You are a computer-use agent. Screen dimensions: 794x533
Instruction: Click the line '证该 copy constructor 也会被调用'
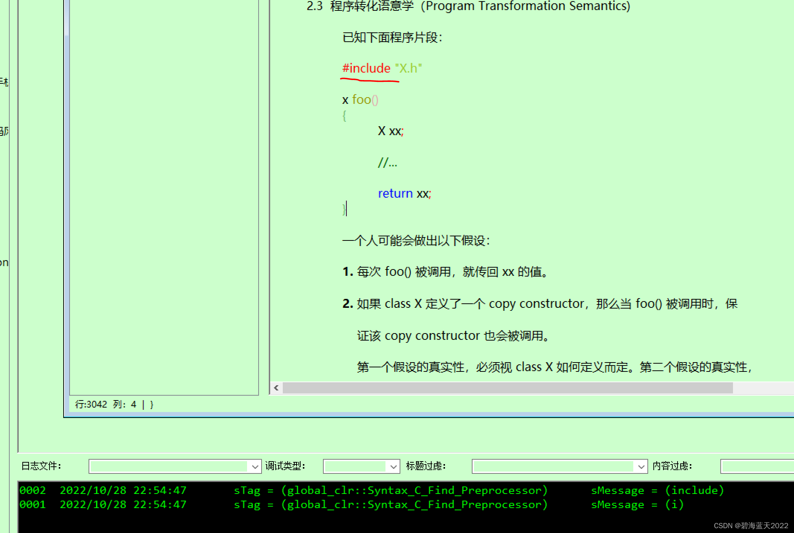[453, 336]
